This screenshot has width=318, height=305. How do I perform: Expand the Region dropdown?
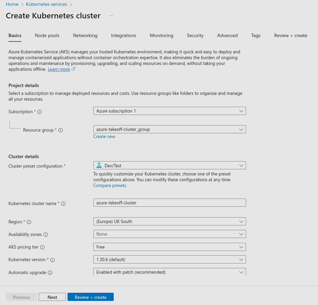(x=170, y=221)
